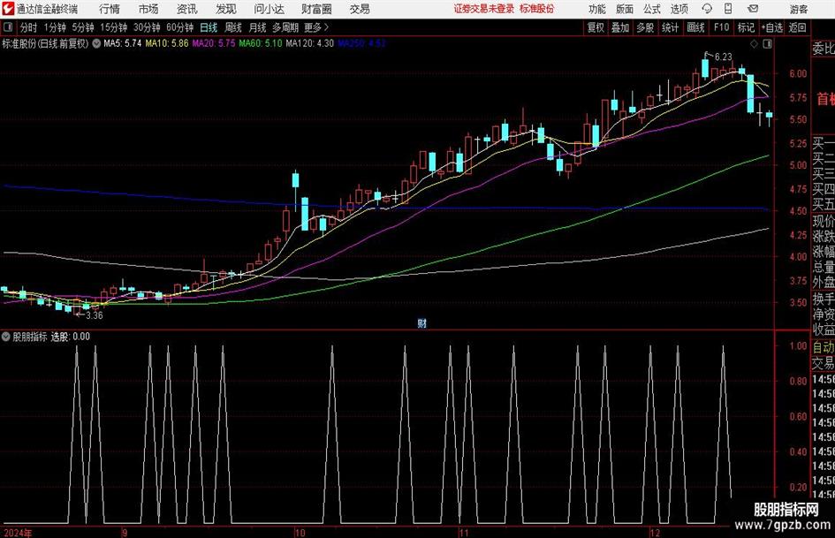The width and height of the screenshot is (835, 538).
Task: Click the month 10 marker on time axis
Action: point(300,533)
